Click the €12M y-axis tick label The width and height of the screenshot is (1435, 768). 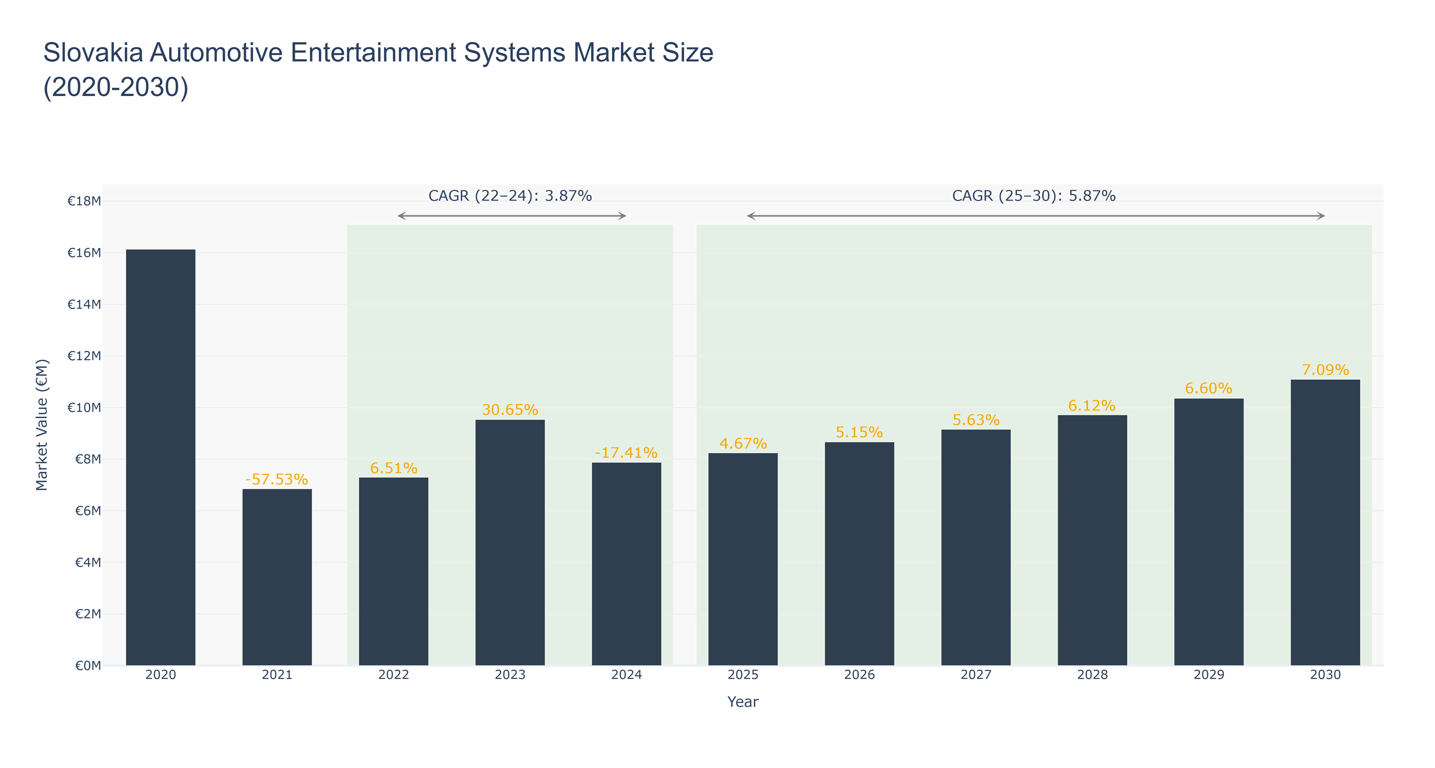(84, 356)
